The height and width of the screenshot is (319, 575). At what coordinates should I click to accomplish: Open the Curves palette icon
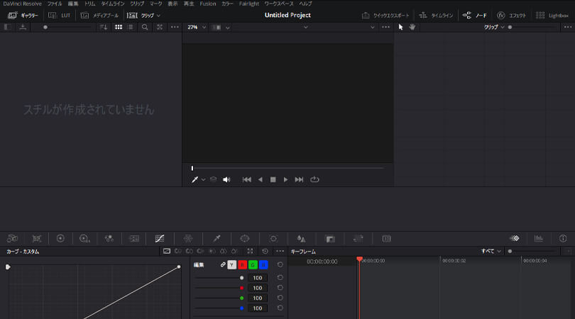pyautogui.click(x=160, y=239)
